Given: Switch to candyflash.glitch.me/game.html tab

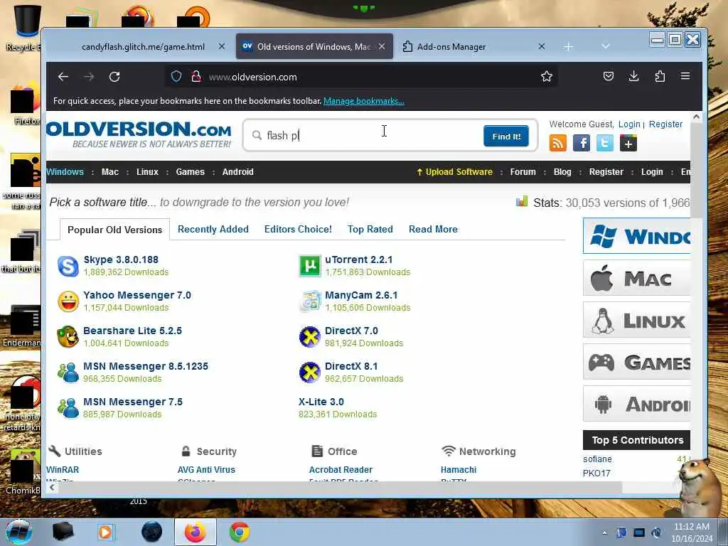Looking at the screenshot, I should (143, 46).
